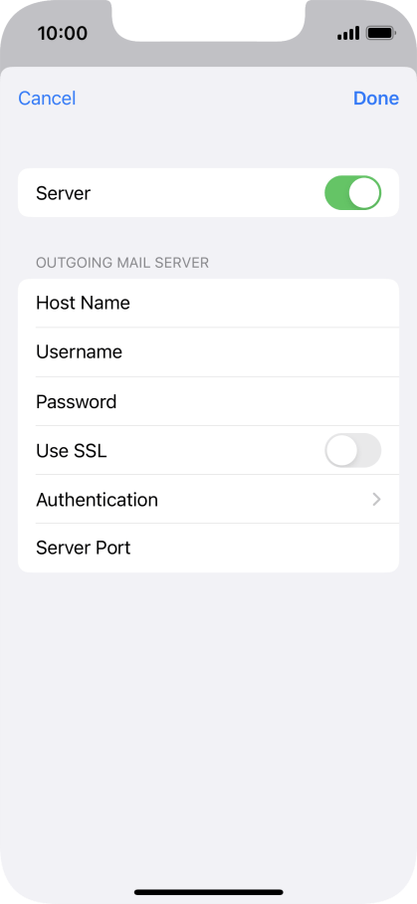Click Cancel to discard changes
Image resolution: width=417 pixels, height=904 pixels.
coord(47,98)
